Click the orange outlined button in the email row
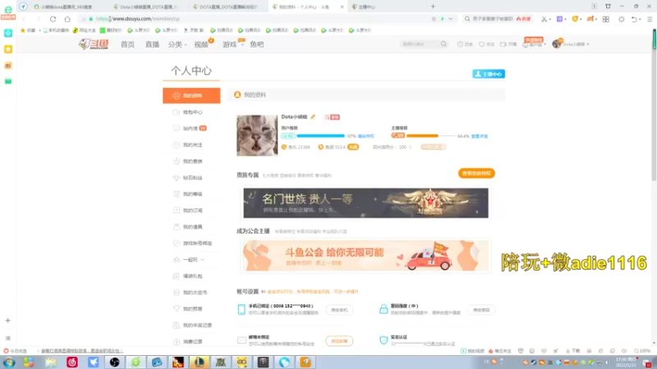The image size is (657, 369). [x=339, y=341]
